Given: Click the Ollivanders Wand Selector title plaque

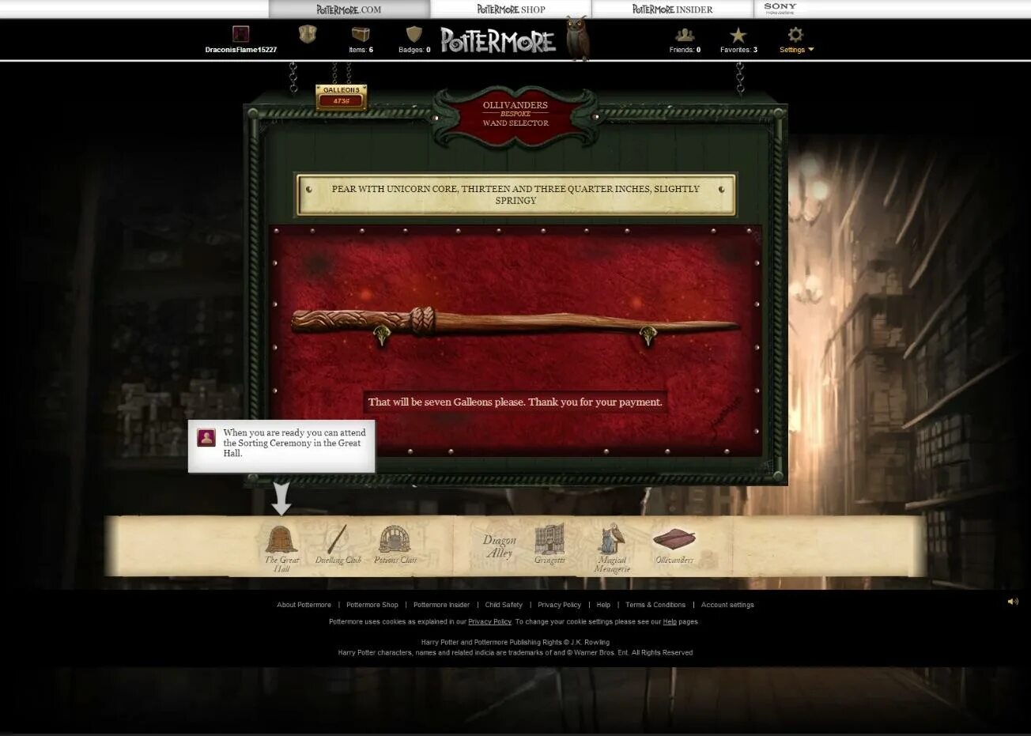Looking at the screenshot, I should 515,115.
